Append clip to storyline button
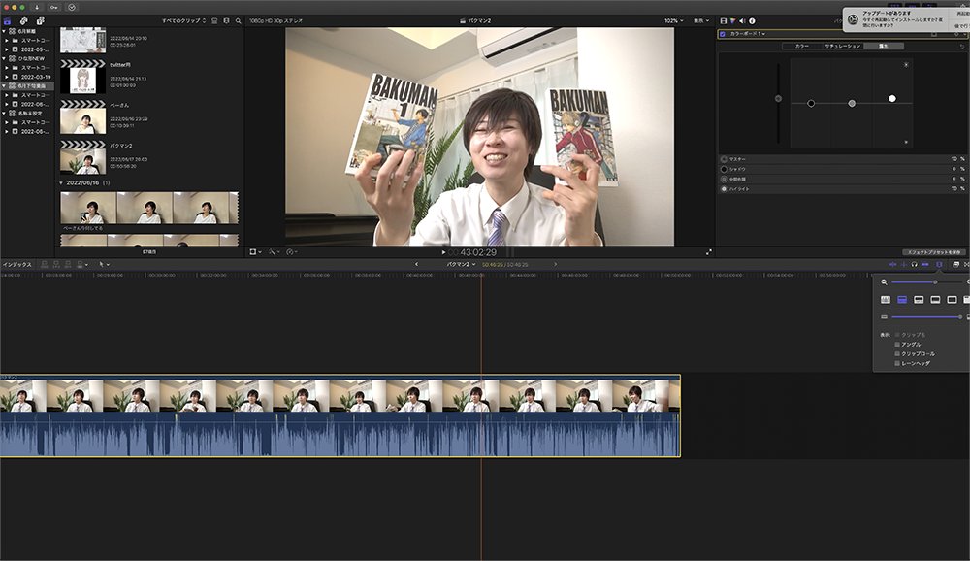 pos(68,264)
